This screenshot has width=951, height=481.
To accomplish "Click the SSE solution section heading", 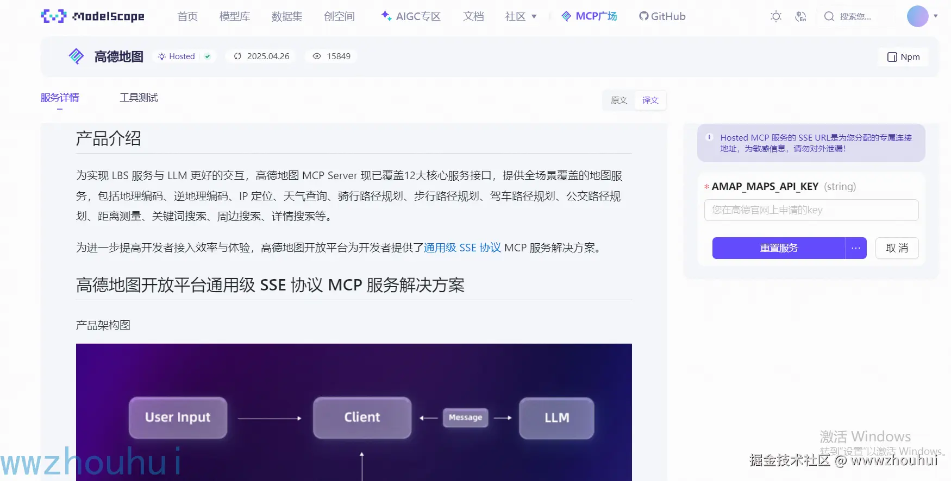I will [270, 285].
